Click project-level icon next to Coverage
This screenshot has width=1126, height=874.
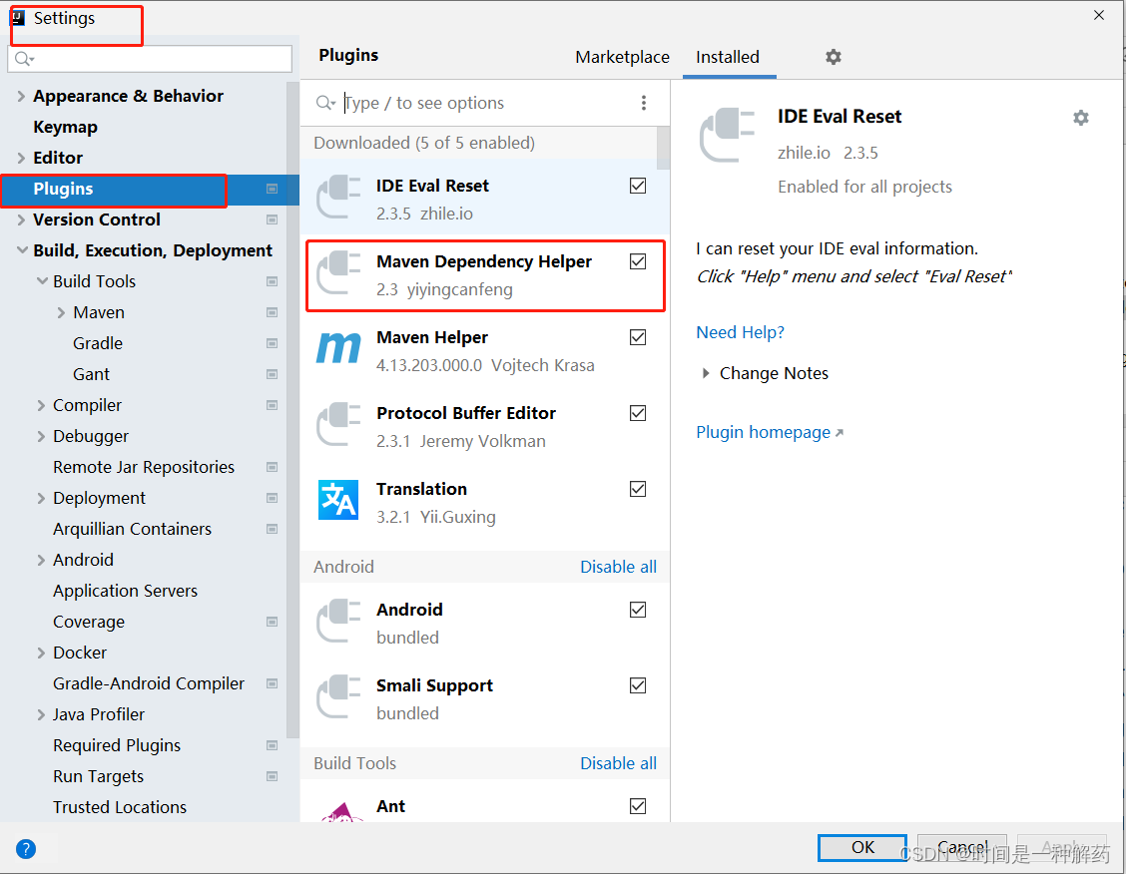point(273,622)
